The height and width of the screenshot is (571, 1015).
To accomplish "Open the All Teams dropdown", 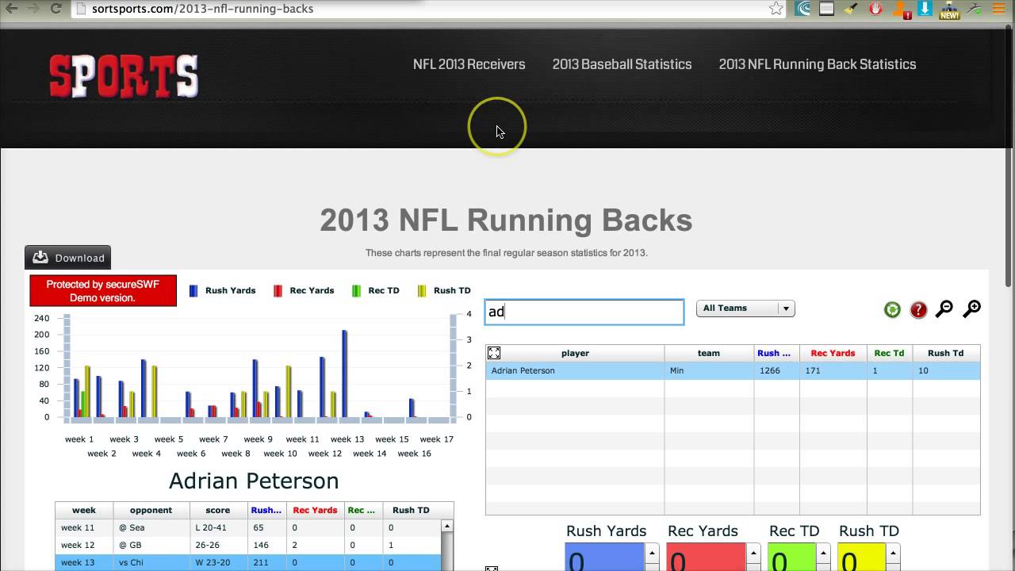I will click(745, 308).
